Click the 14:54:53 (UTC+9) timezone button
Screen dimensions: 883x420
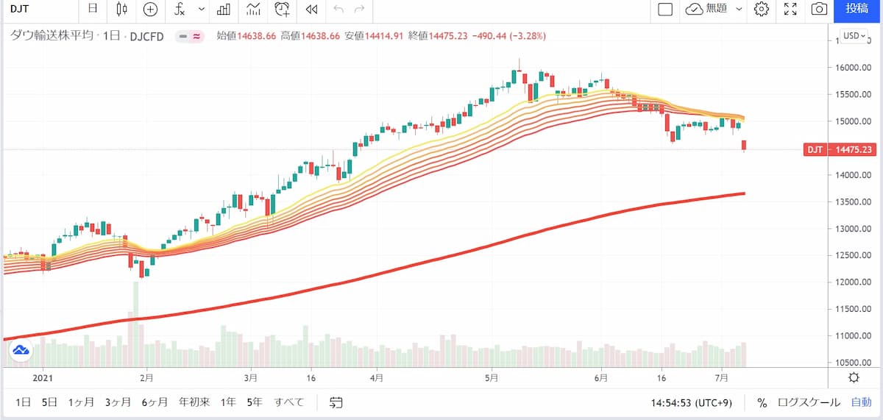690,402
